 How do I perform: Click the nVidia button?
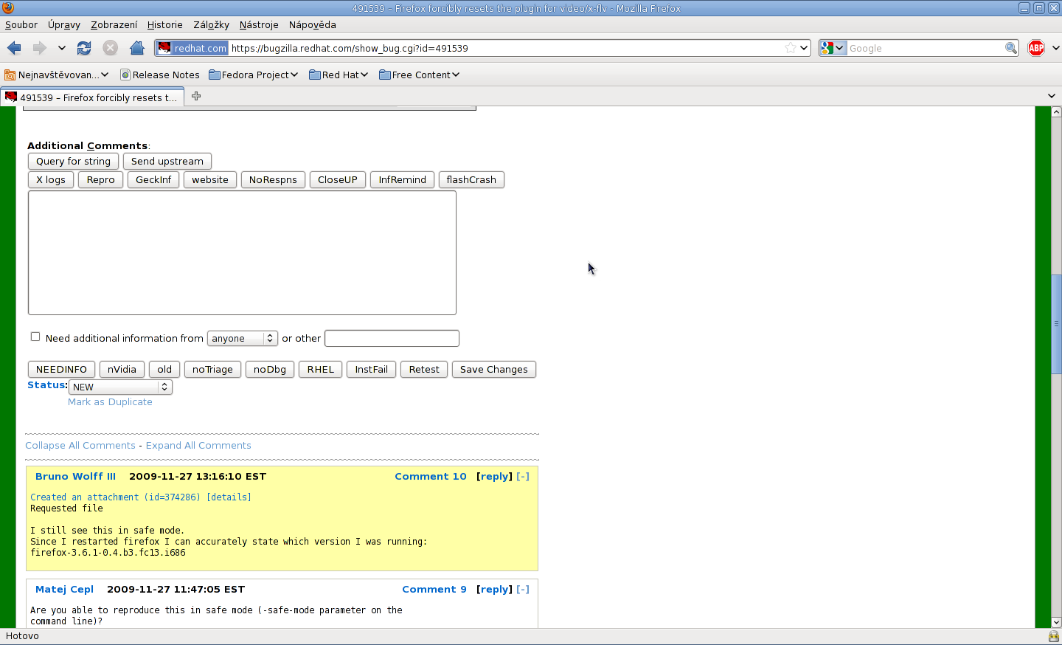[122, 369]
